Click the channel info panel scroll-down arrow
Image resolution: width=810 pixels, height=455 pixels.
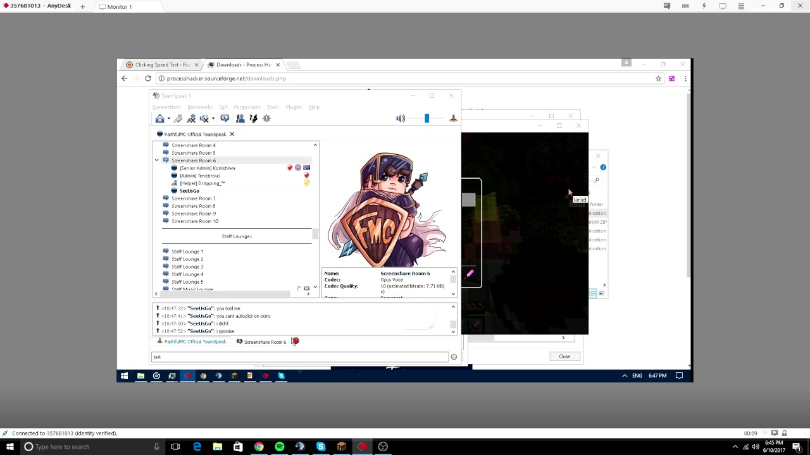click(x=453, y=294)
